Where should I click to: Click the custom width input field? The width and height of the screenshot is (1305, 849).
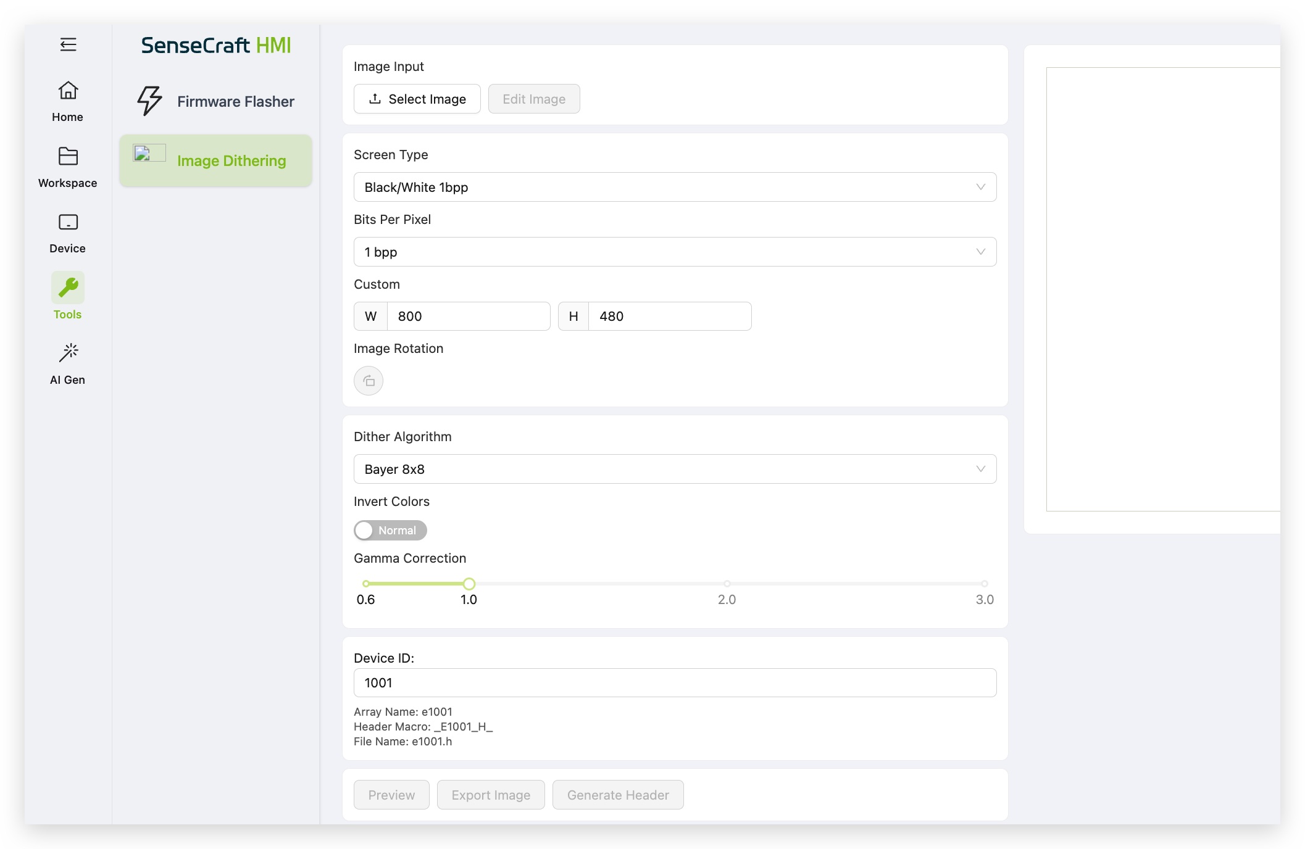468,317
